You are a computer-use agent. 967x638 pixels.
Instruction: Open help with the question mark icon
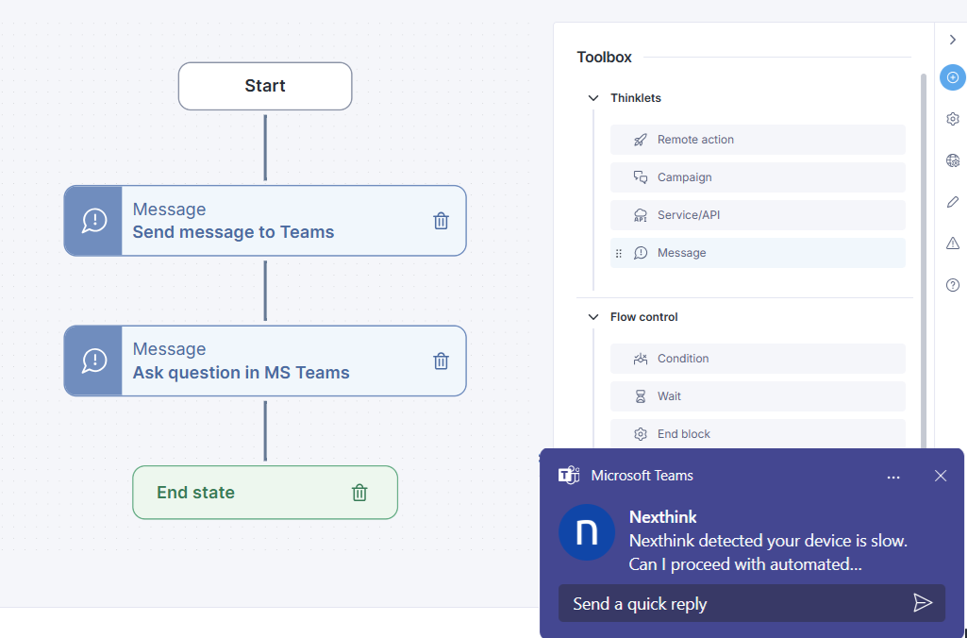click(x=953, y=285)
